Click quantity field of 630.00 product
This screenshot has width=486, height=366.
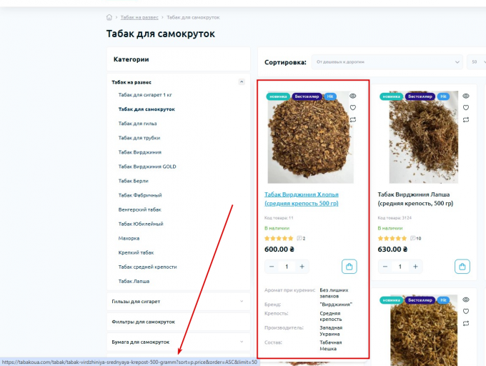pyautogui.click(x=400, y=267)
